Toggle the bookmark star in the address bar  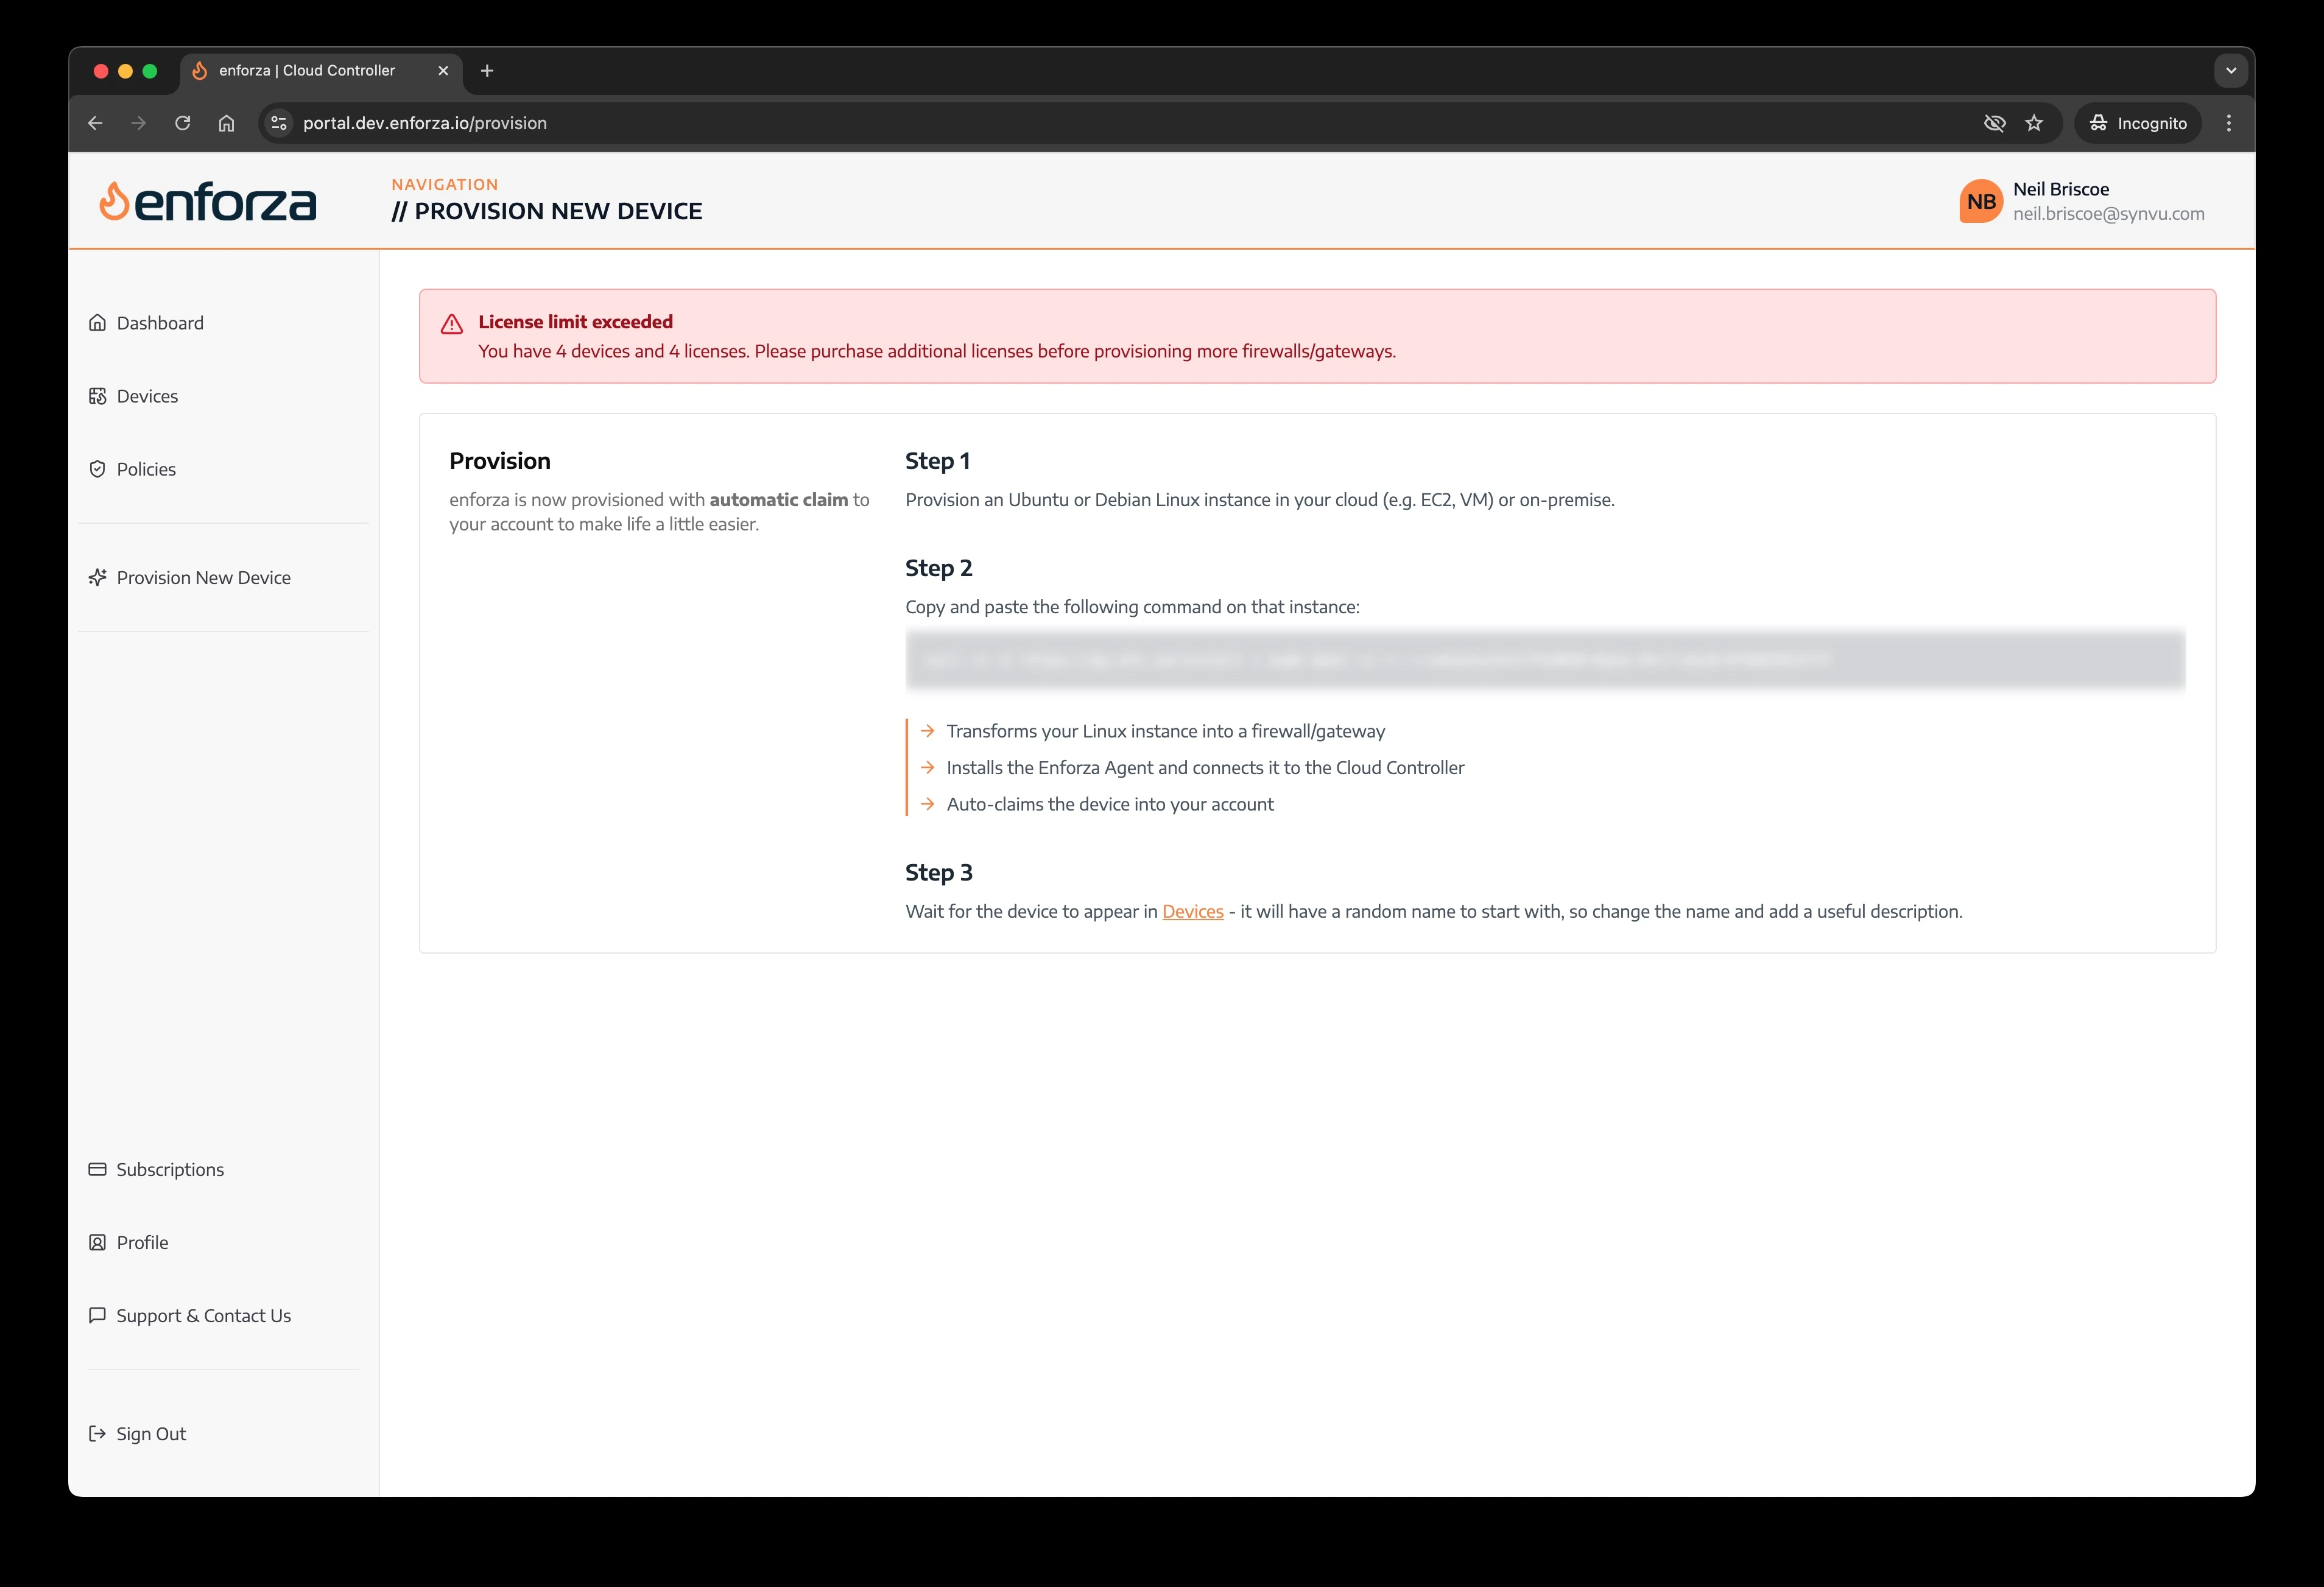point(2035,122)
